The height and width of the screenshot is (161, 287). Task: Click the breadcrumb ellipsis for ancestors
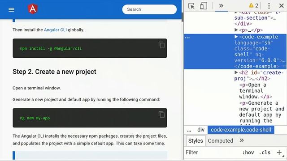[x=189, y=130]
